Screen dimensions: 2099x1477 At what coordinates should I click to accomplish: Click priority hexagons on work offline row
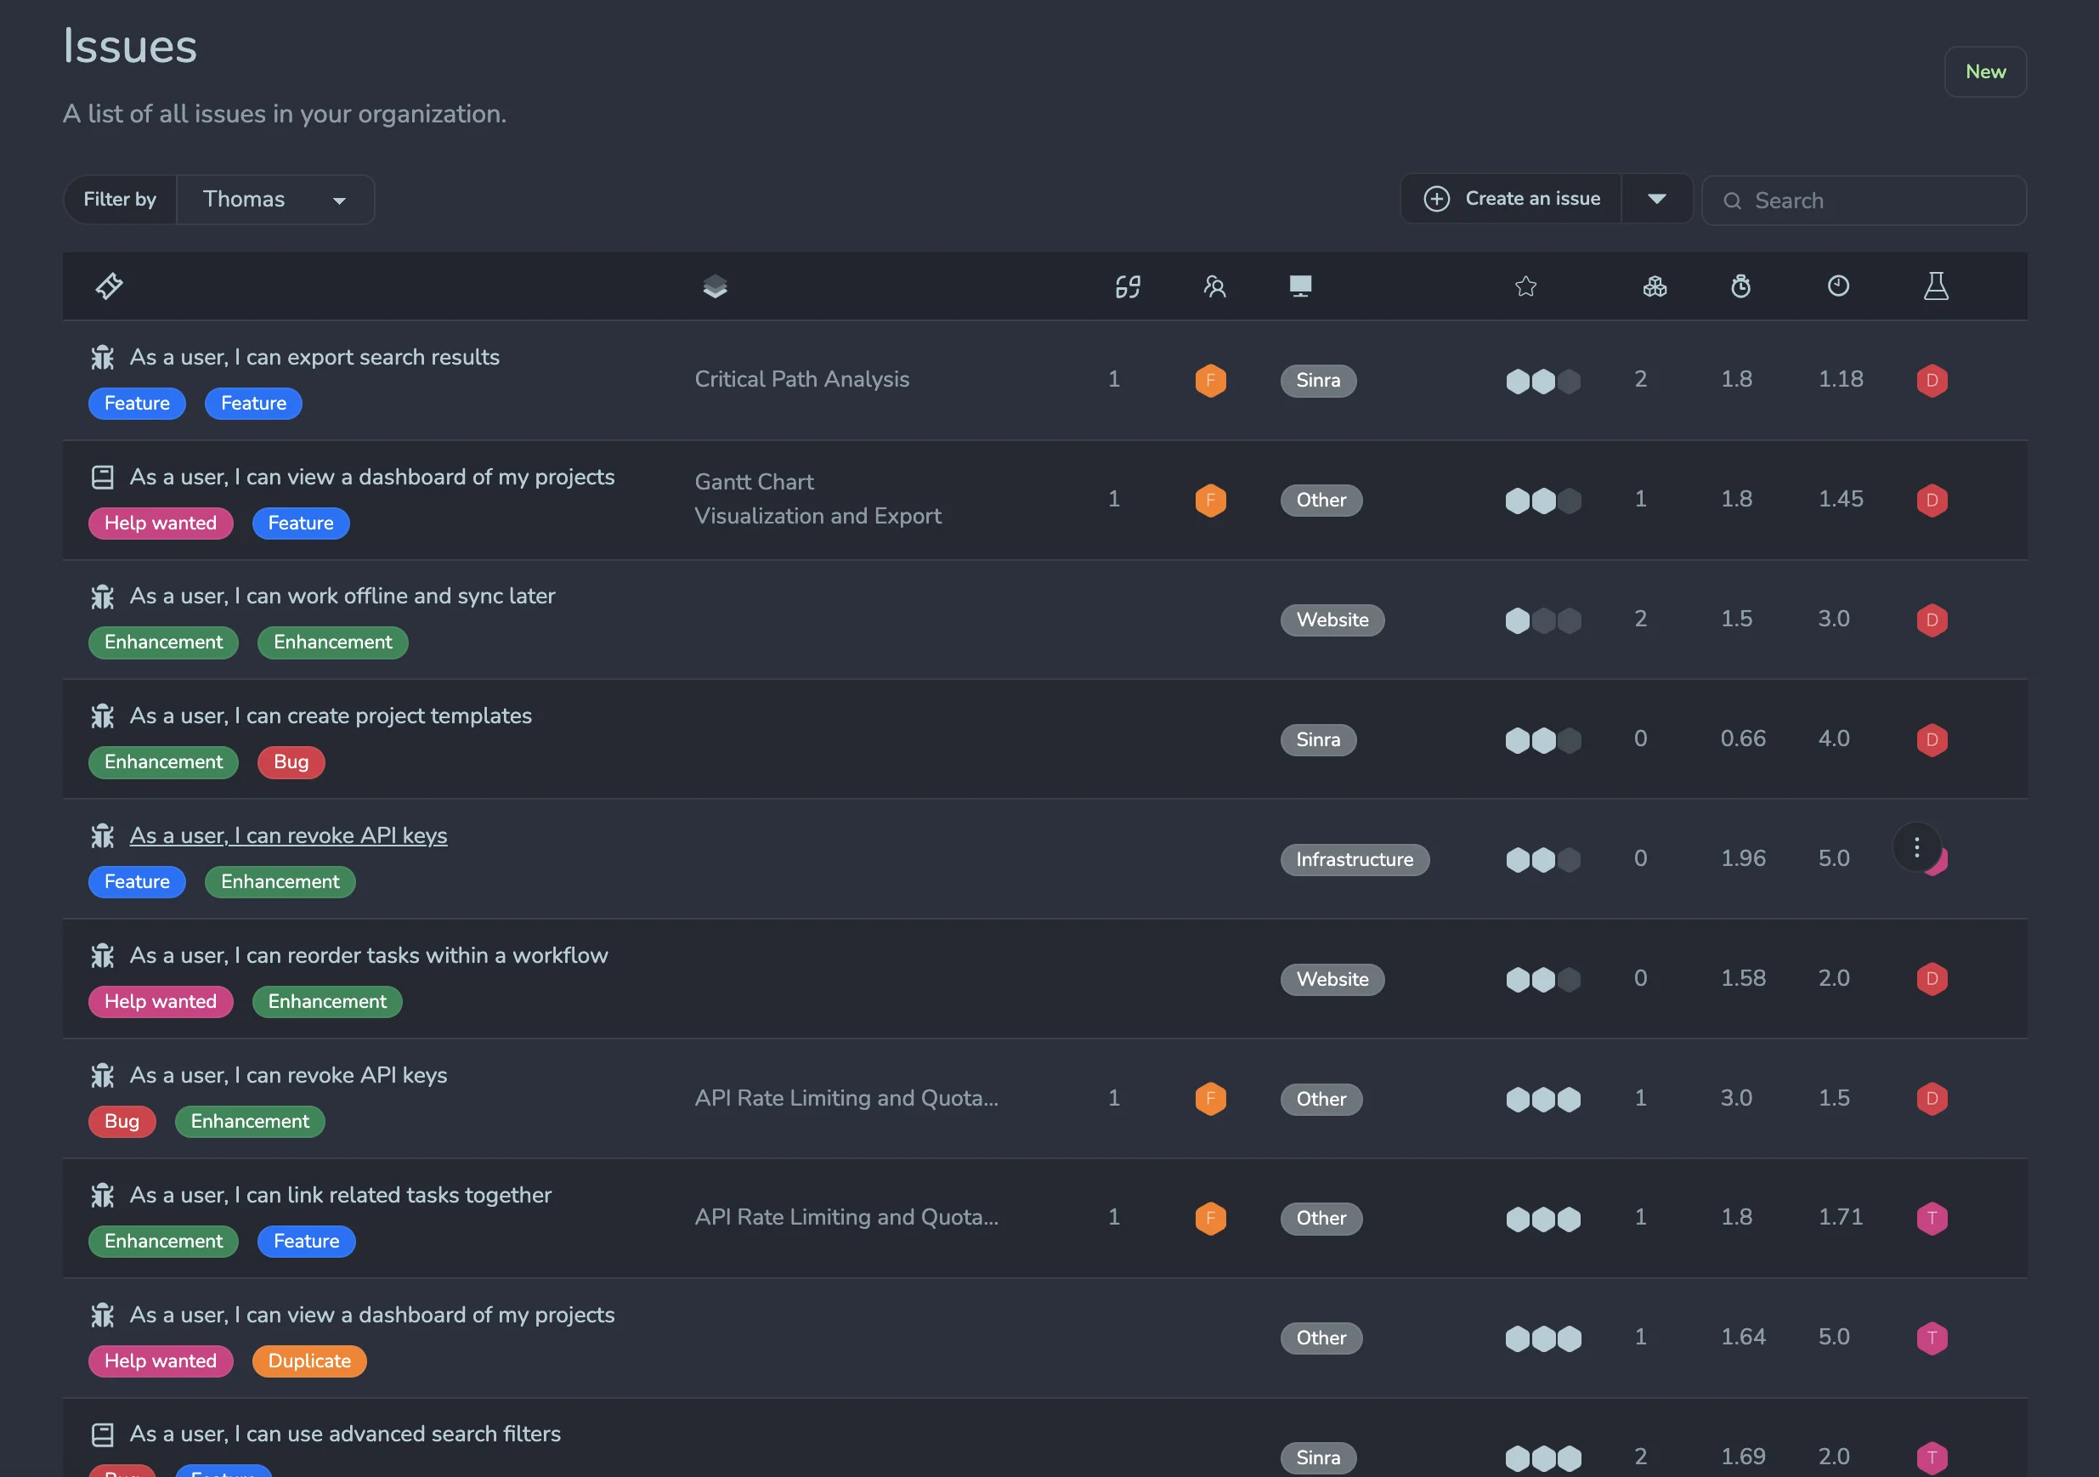click(1542, 620)
